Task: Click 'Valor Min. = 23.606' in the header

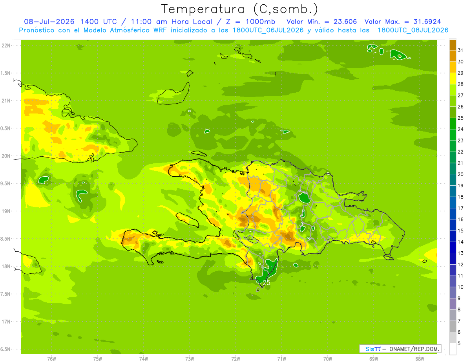Action: point(321,22)
